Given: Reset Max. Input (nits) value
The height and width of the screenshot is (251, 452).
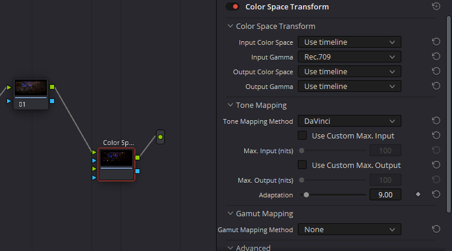Looking at the screenshot, I should click(436, 150).
